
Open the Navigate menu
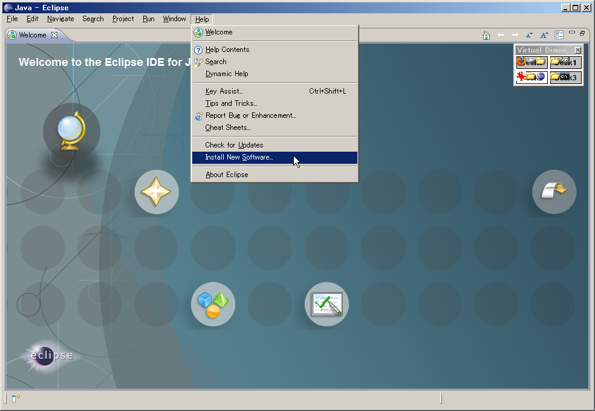pyautogui.click(x=60, y=19)
